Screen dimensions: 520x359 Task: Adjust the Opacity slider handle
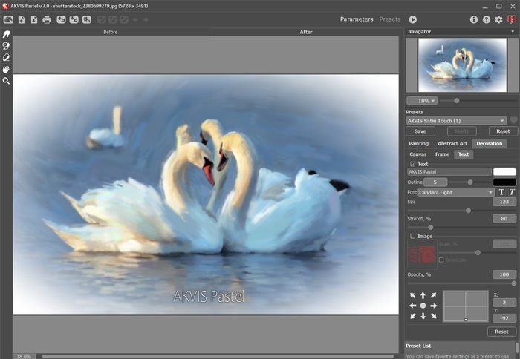pyautogui.click(x=514, y=283)
